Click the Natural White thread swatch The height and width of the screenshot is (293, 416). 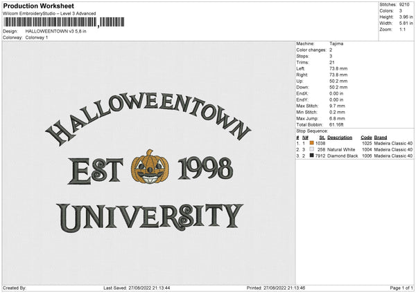(x=312, y=149)
